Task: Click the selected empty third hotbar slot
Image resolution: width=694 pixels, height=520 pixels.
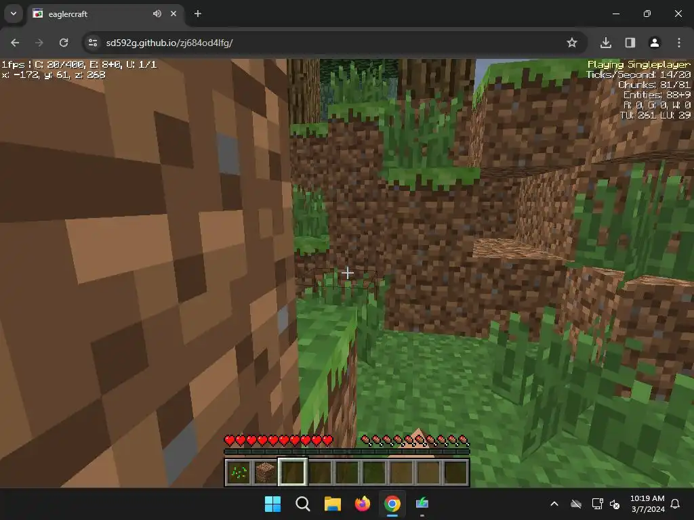Action: (x=293, y=472)
